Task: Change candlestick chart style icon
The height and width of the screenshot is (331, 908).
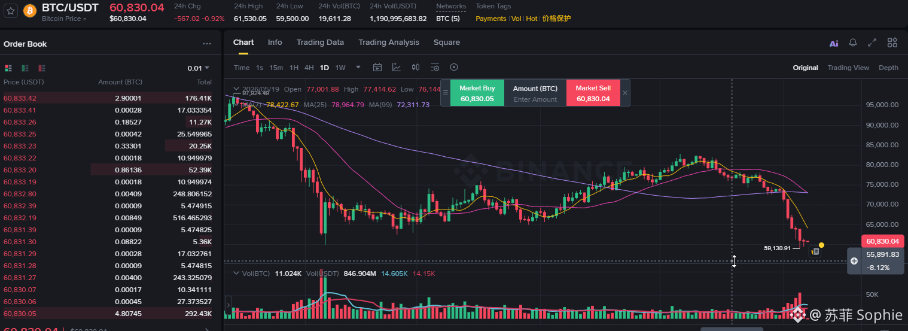Action: [416, 67]
